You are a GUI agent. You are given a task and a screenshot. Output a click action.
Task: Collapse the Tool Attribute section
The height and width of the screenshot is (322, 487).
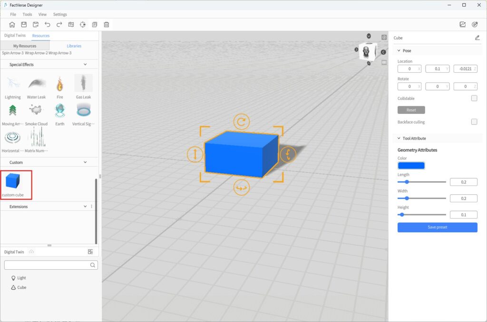point(398,139)
